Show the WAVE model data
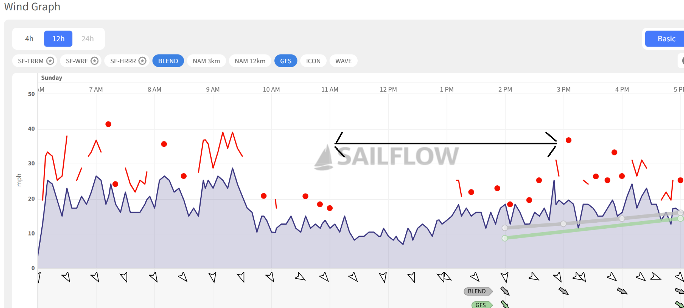Screen dimensions: 684x308 [343, 61]
